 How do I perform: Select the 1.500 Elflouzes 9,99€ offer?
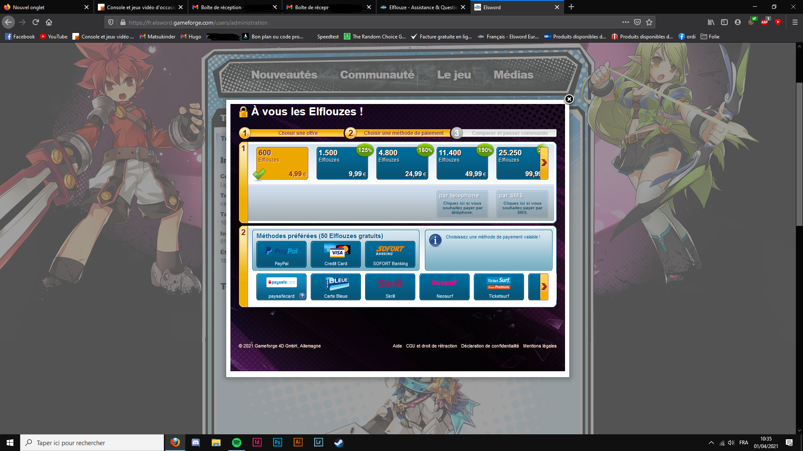[342, 163]
